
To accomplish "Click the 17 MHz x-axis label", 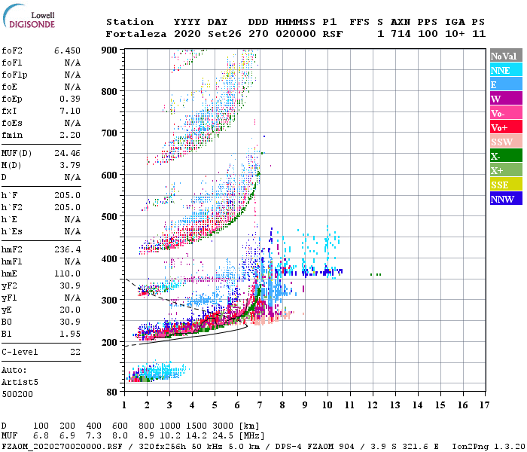I will point(484,405).
